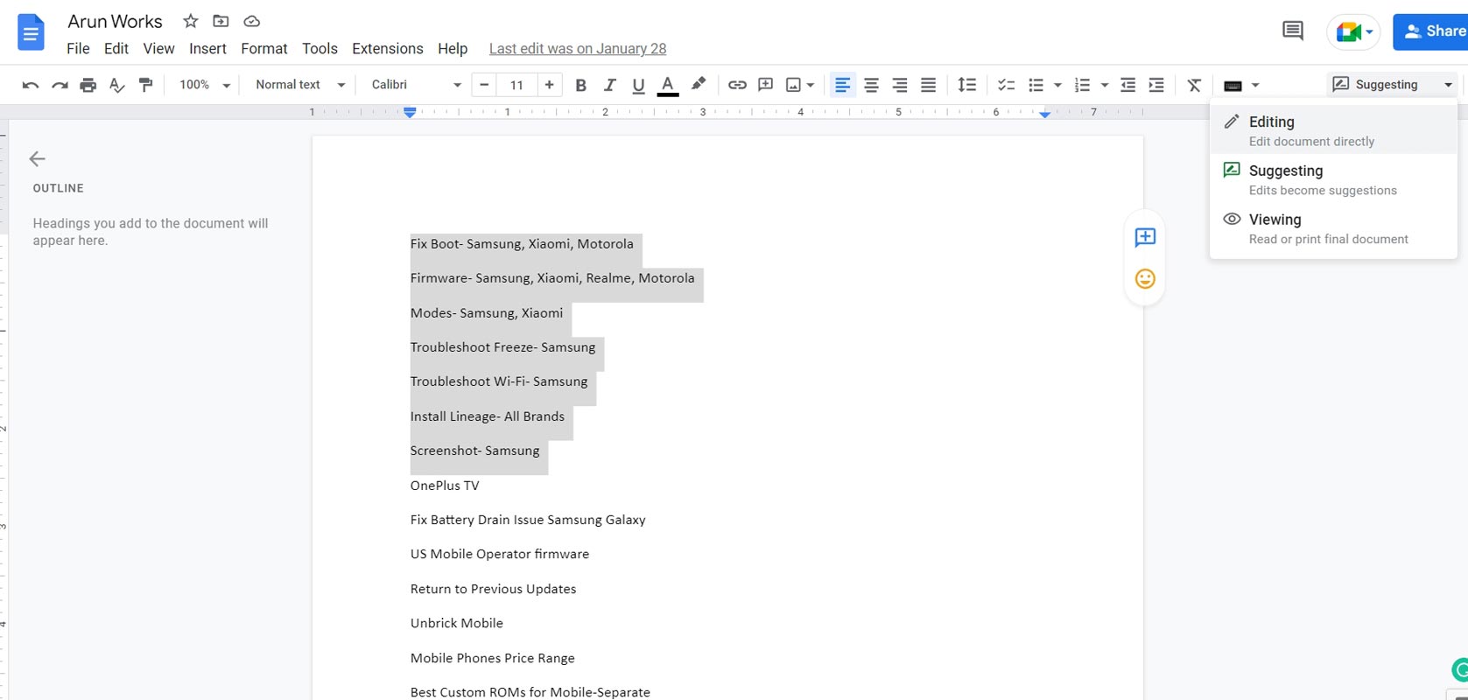1468x700 pixels.
Task: Open the File menu
Action: 78,49
